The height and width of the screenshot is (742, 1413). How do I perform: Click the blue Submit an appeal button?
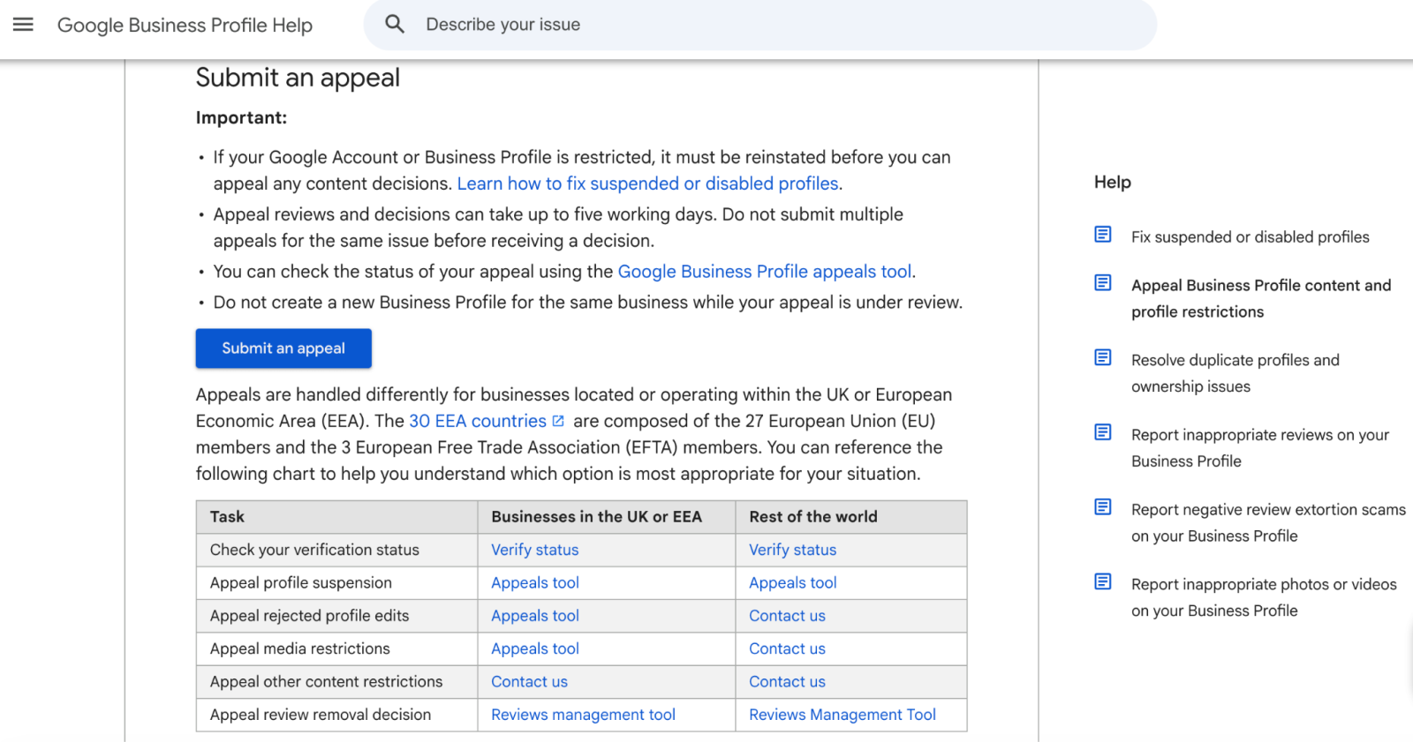click(x=283, y=349)
